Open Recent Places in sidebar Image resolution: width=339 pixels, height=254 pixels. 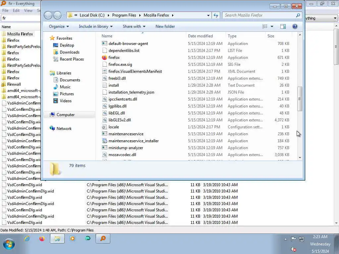pos(72,59)
